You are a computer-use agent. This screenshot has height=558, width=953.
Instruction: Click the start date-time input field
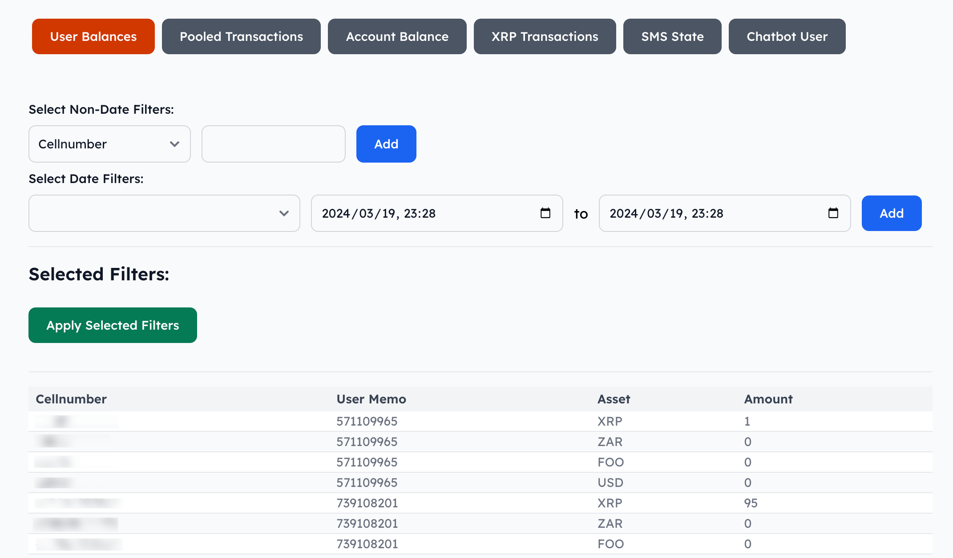point(423,213)
